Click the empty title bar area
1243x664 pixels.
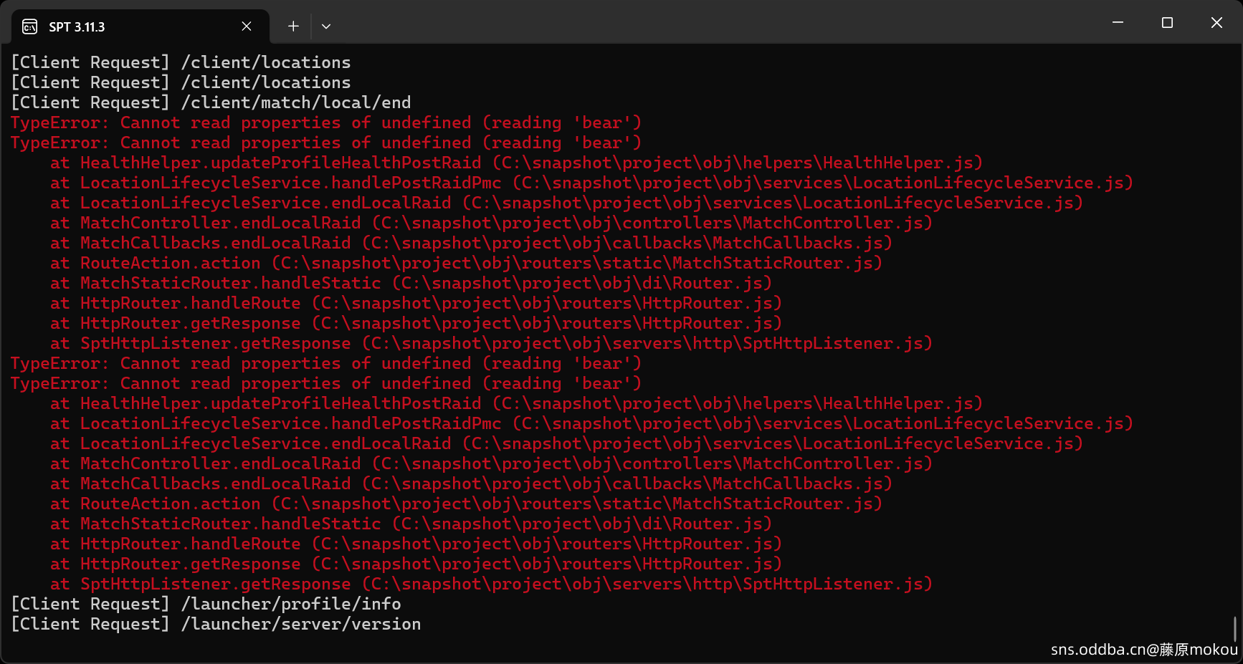(x=717, y=23)
